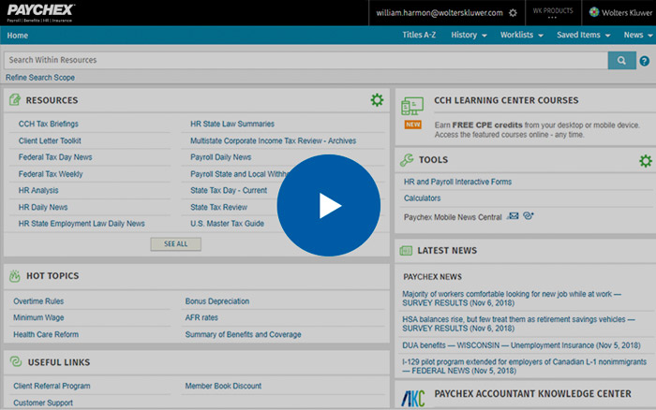Read 'Majority of workers comfortable' news article
Screen dimensions: 656x410
(512, 299)
